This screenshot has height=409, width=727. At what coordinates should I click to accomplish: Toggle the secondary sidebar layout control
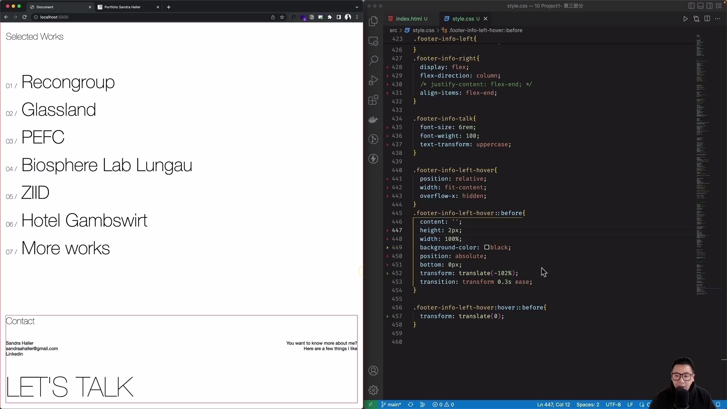click(x=709, y=6)
